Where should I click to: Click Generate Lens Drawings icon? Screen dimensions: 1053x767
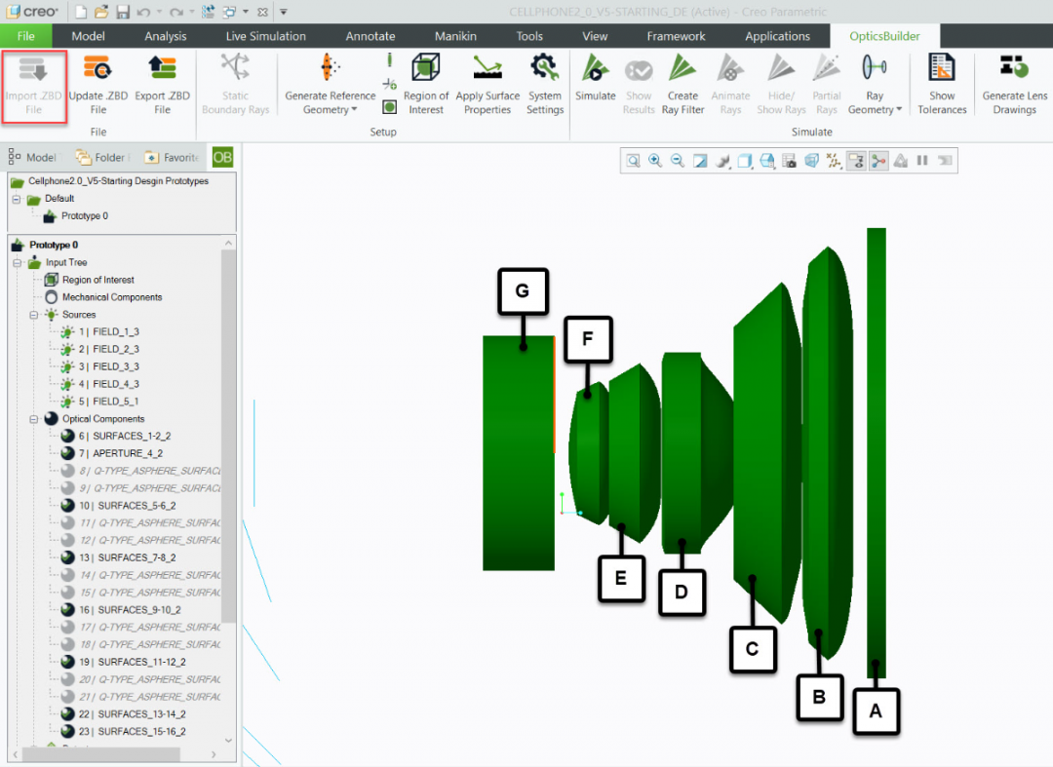click(1015, 70)
